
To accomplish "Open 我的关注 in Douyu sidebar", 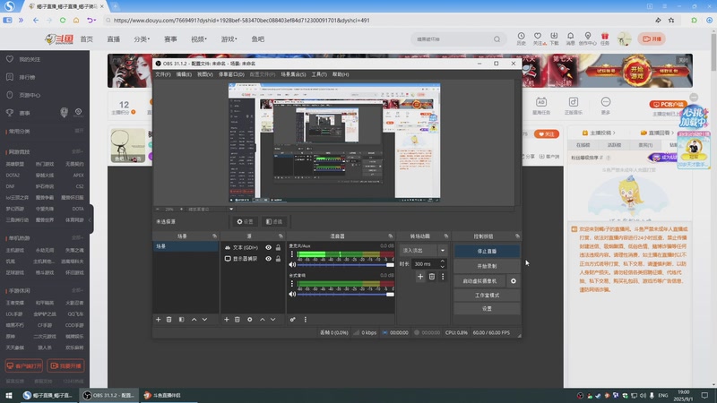I will (30, 59).
